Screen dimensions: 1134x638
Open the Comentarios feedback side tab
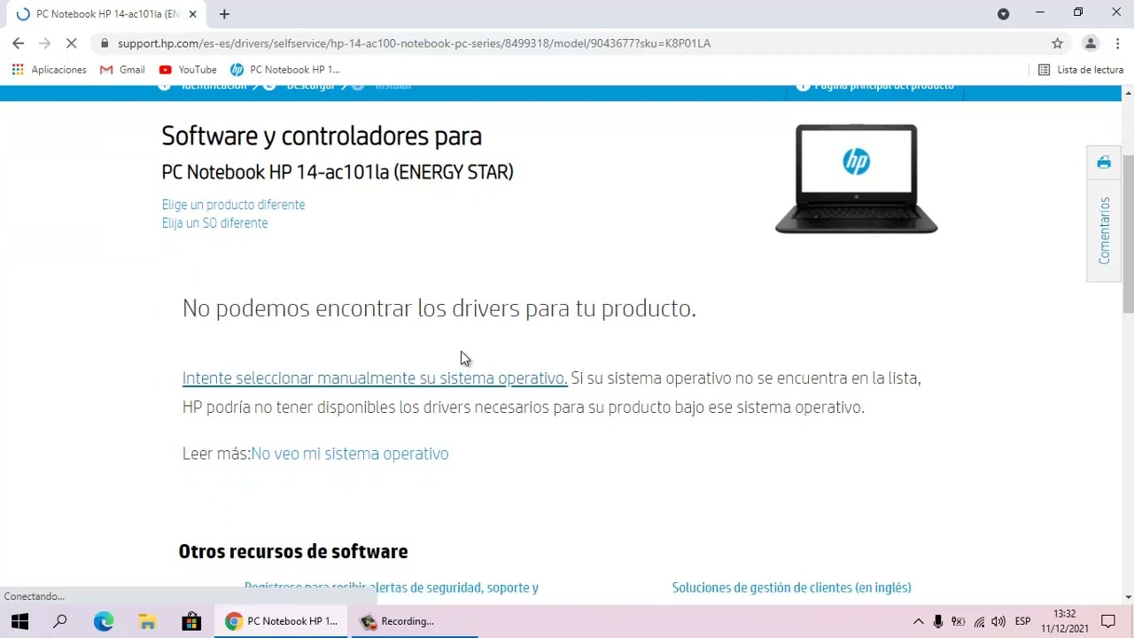(x=1104, y=230)
